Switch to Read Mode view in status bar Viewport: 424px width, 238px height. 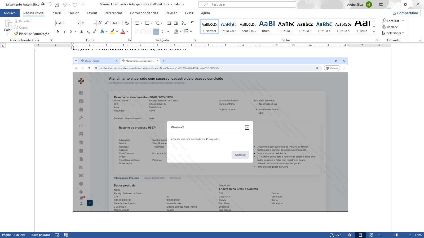pos(350,235)
